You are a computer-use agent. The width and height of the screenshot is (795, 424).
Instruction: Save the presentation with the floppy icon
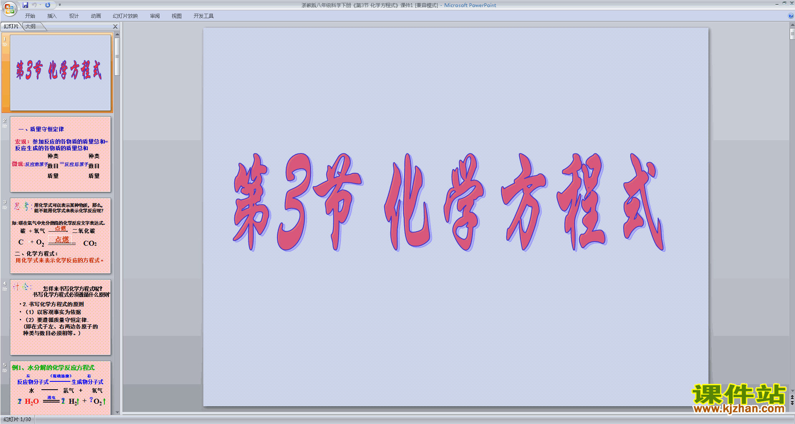25,5
